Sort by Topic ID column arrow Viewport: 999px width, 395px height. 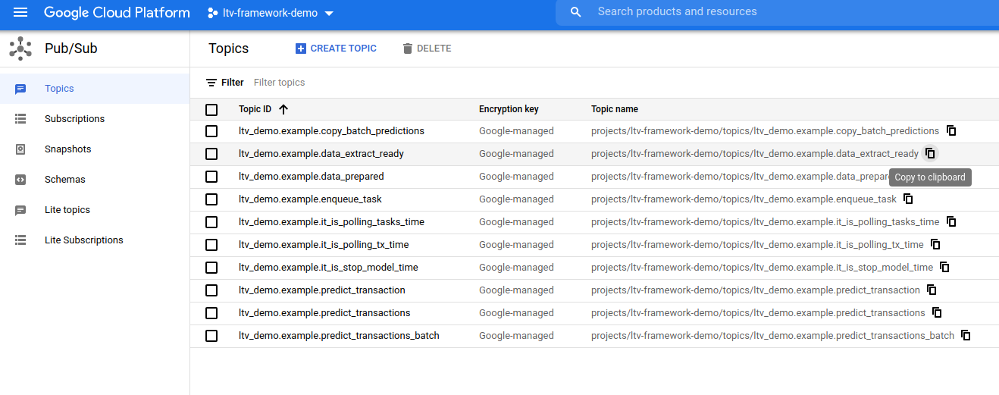coord(283,109)
